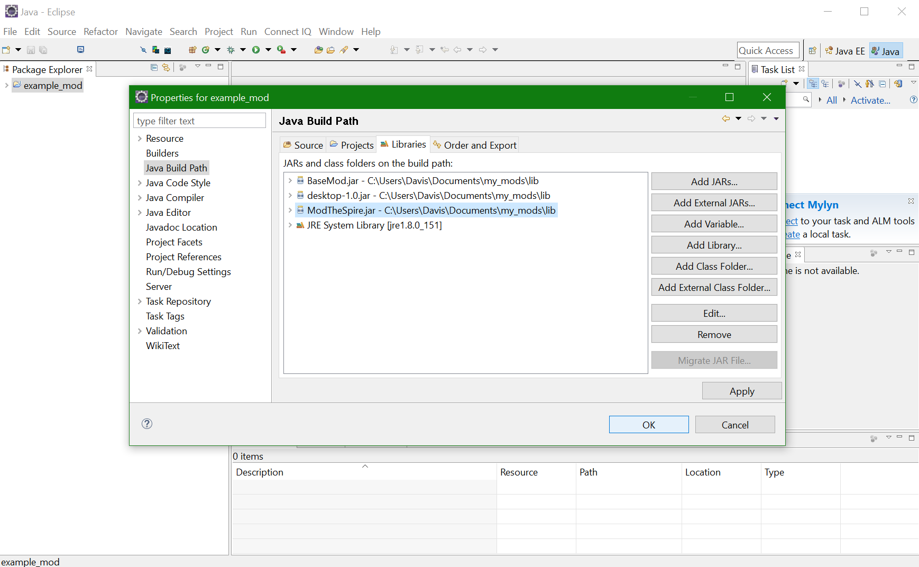Click Cancel in the Properties dialog
The height and width of the screenshot is (567, 919).
[x=735, y=425]
